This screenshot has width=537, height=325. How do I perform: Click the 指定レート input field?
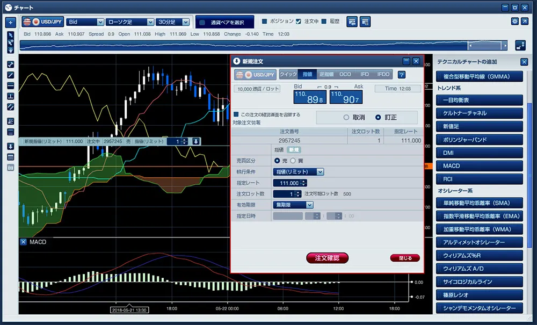[x=287, y=183]
